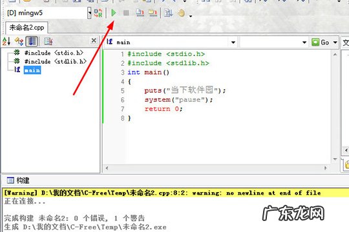Click code line 1 #include <stdio.h>
This screenshot has width=349, height=232.
click(x=166, y=54)
